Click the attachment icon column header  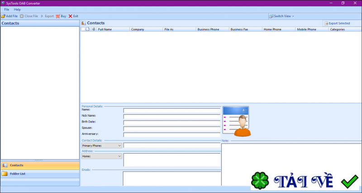[x=94, y=29]
